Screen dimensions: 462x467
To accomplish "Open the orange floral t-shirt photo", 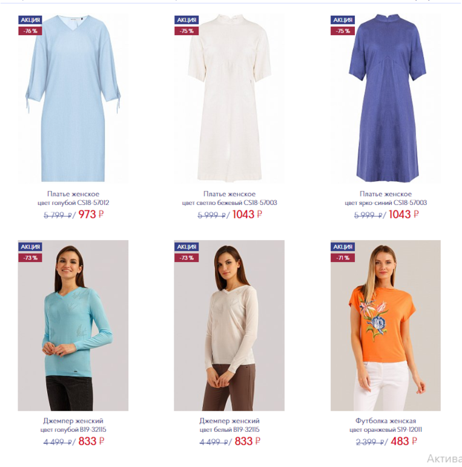I will [386, 326].
